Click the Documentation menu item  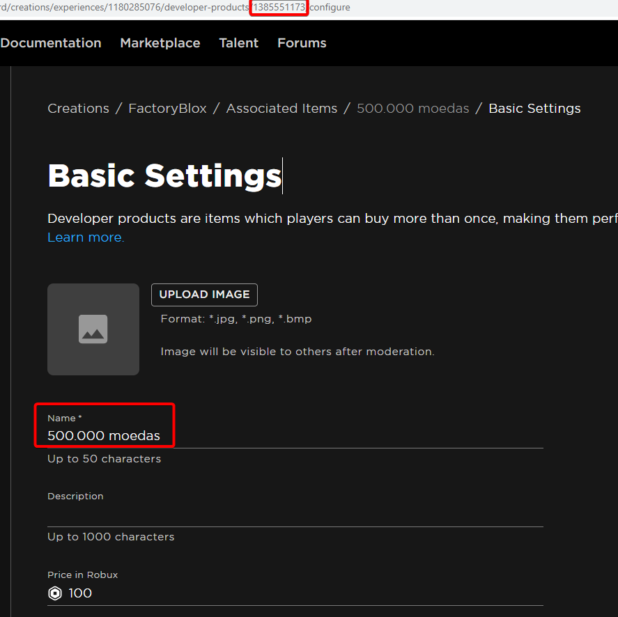click(50, 42)
